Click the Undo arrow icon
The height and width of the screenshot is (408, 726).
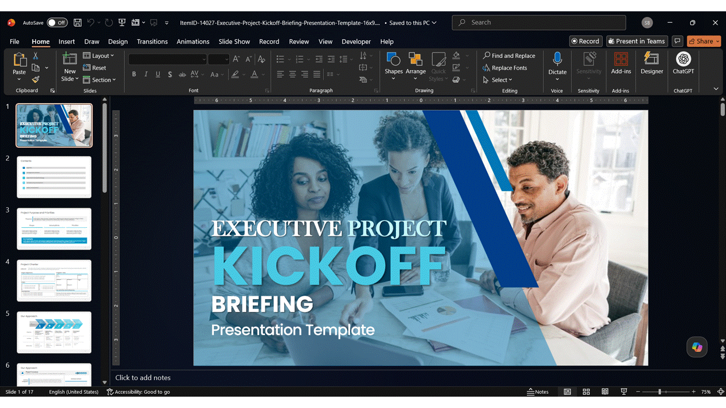tap(91, 23)
